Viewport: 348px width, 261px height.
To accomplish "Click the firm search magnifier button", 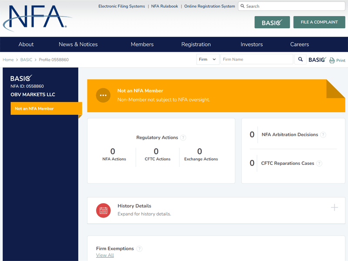I will pos(300,59).
